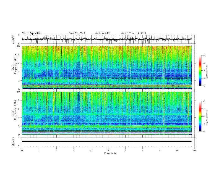Viewport: 219px width, 169px height.
Task: Click the 'ch.1(V)' waveform axis label
Action: tap(13, 39)
